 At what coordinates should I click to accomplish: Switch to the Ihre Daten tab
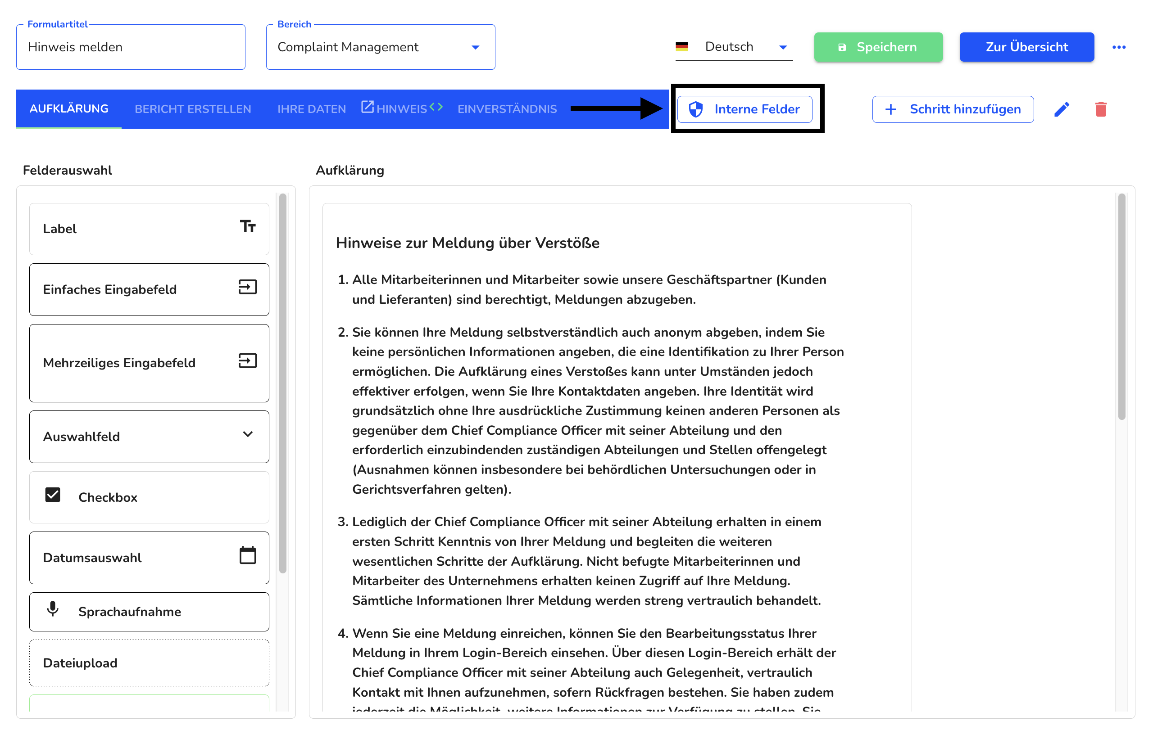(x=312, y=109)
